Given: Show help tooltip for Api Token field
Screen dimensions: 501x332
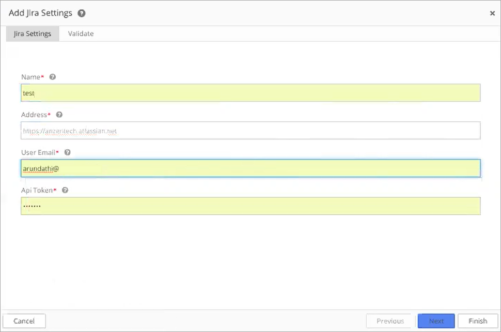Looking at the screenshot, I should point(65,190).
